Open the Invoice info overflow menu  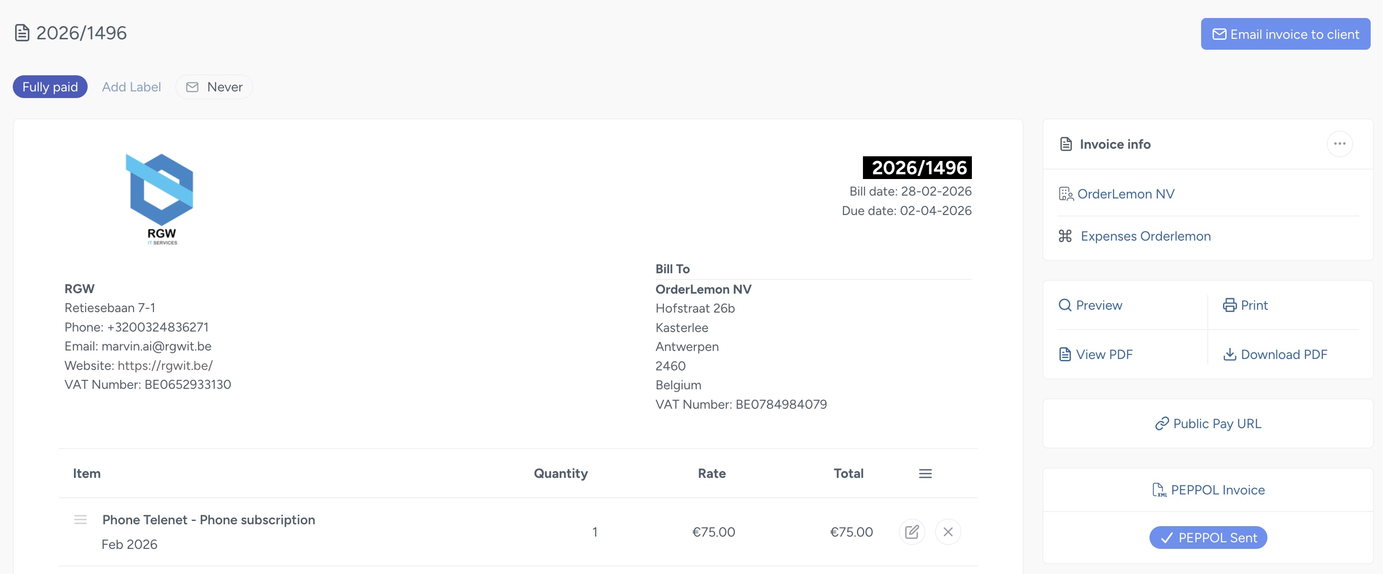pyautogui.click(x=1339, y=144)
